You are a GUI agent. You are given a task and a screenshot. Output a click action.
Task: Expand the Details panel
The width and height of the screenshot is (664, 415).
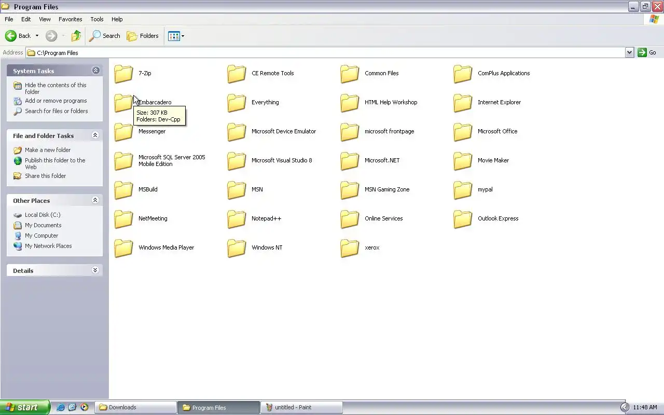pos(95,270)
